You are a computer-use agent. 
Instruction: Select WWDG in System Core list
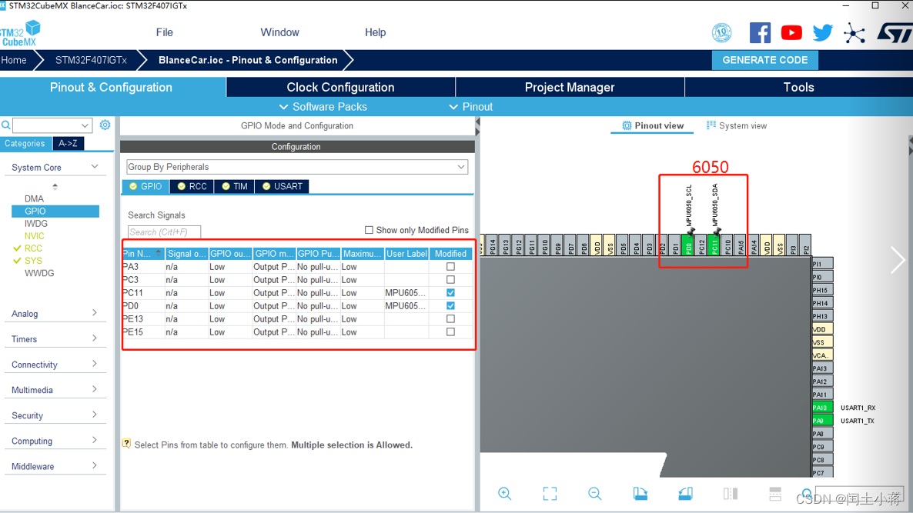point(39,273)
